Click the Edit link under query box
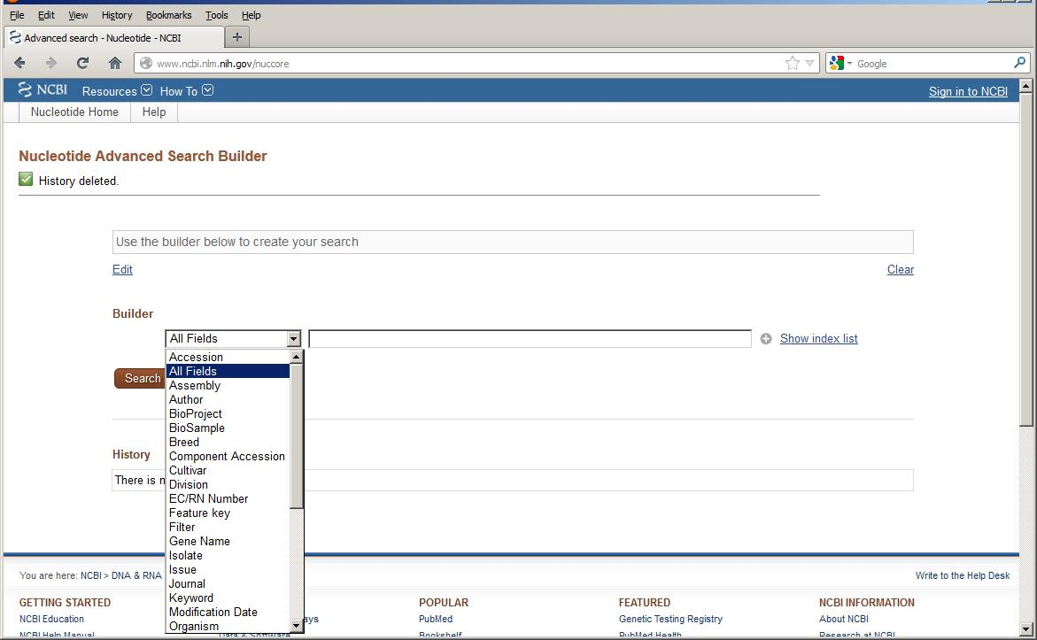The width and height of the screenshot is (1037, 640). pyautogui.click(x=122, y=269)
